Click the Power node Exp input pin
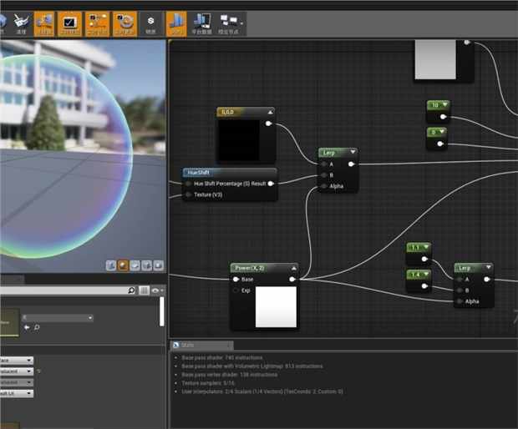 pos(236,290)
